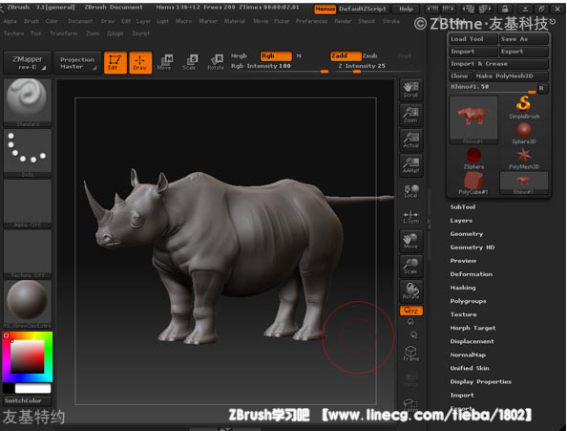Open the Brush menu

click(31, 21)
